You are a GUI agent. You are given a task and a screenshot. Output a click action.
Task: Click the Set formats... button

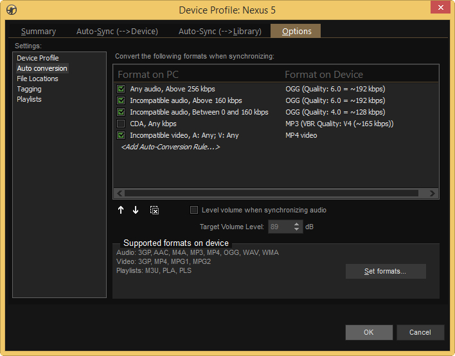click(x=385, y=271)
